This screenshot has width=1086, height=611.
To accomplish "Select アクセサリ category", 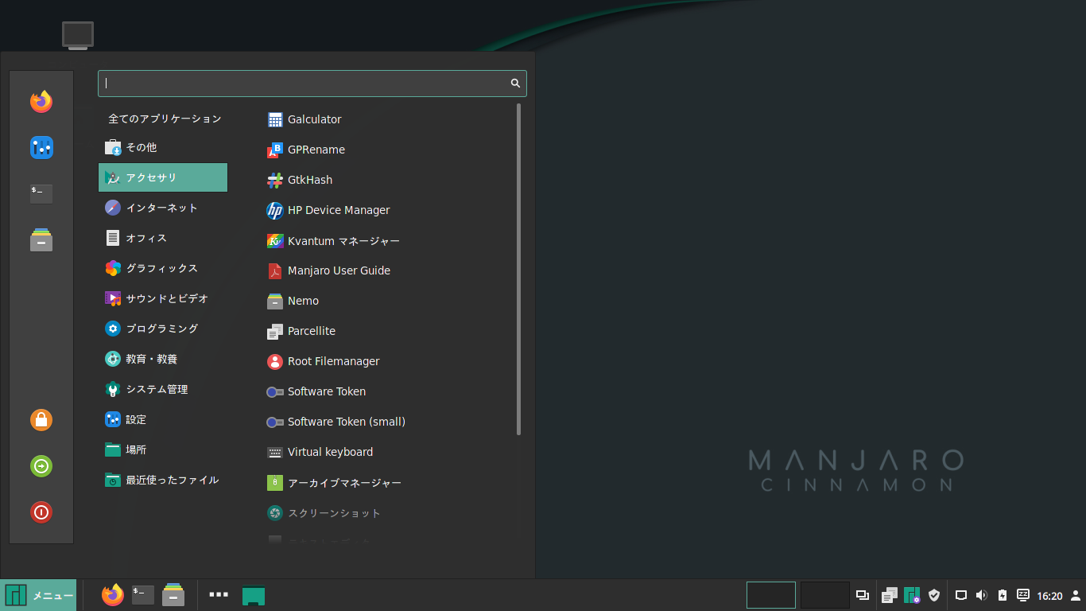I will click(x=163, y=177).
